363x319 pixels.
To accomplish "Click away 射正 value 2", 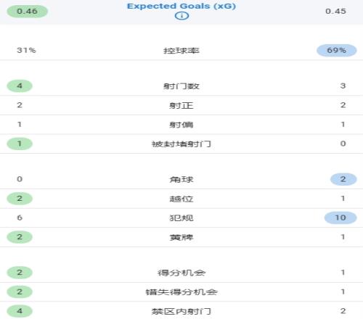I will [343, 105].
